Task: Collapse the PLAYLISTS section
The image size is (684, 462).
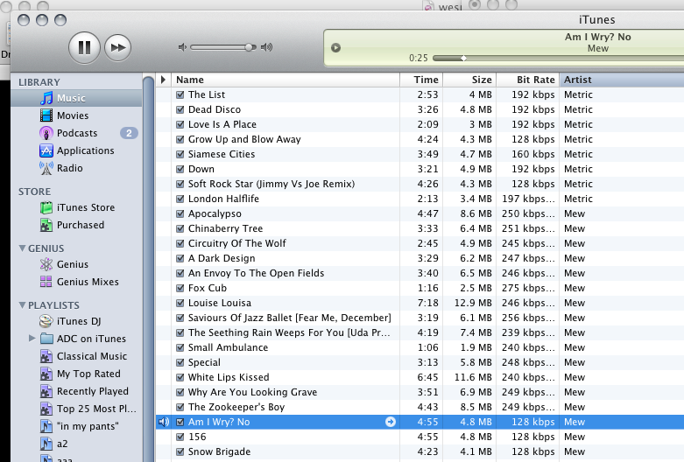Action: [x=22, y=305]
